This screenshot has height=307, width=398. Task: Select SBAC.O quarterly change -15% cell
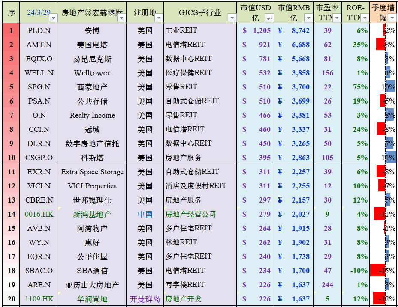pos(383,271)
